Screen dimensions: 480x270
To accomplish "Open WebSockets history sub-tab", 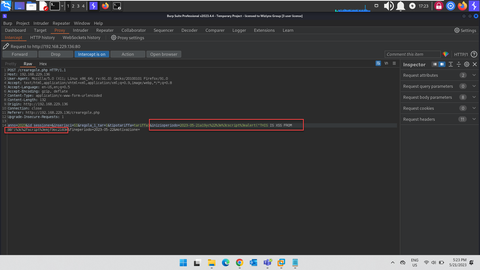I will click(x=81, y=37).
